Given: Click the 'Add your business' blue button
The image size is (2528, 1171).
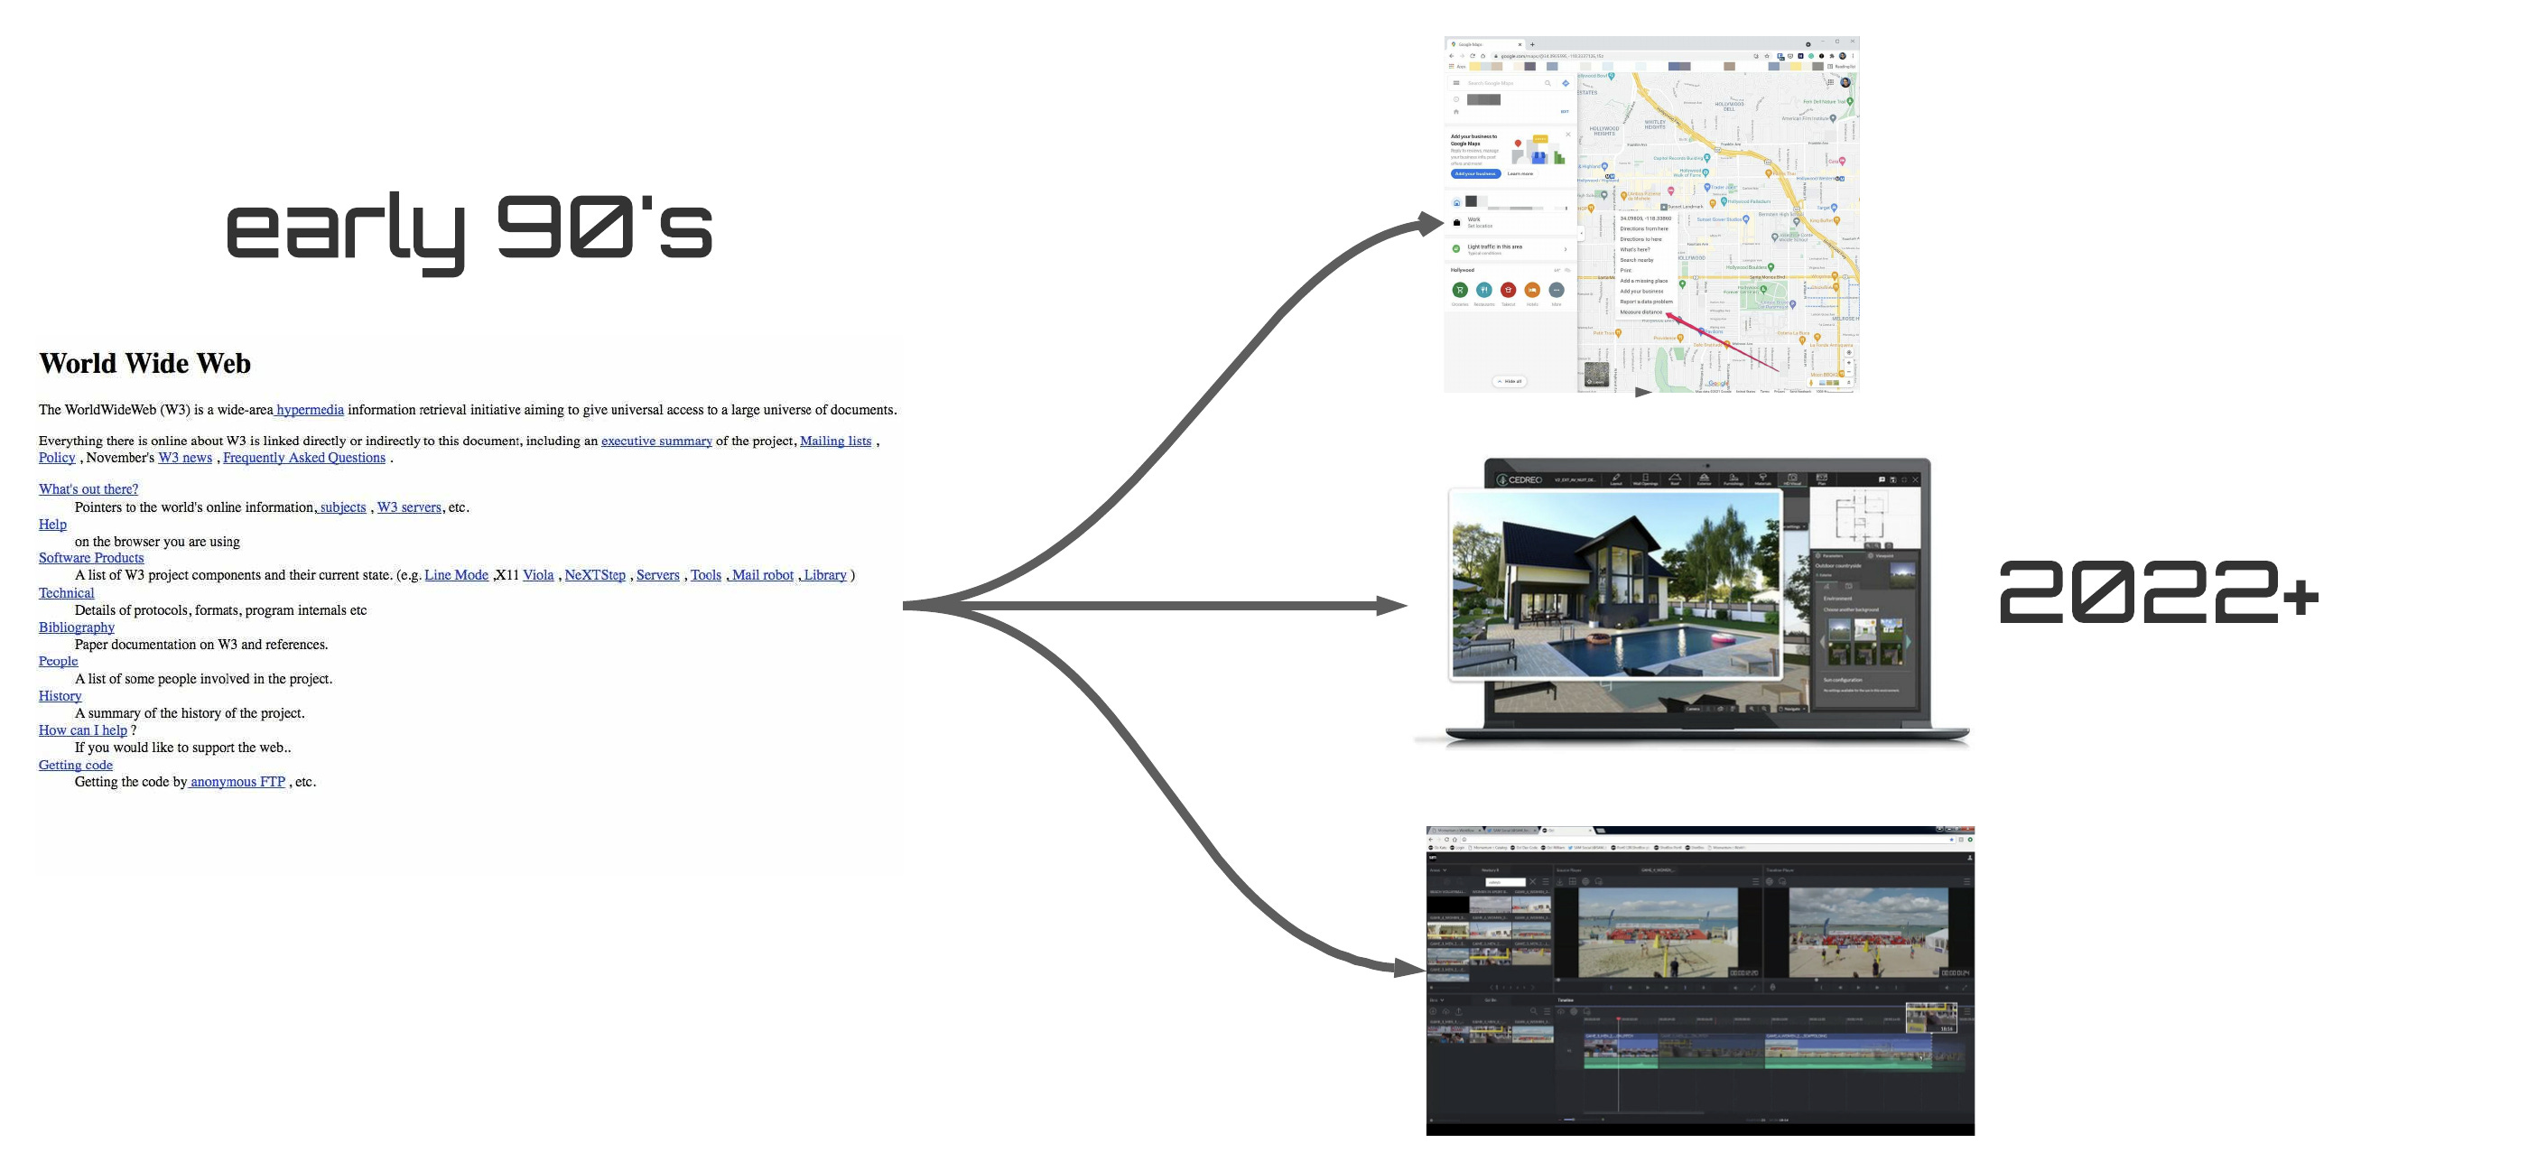Looking at the screenshot, I should (x=1476, y=173).
